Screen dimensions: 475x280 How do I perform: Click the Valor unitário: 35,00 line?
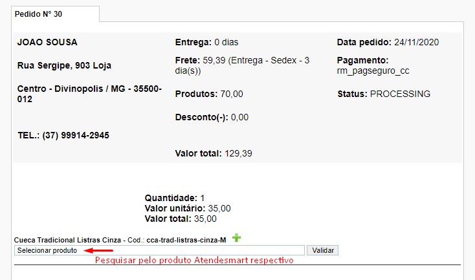(187, 208)
